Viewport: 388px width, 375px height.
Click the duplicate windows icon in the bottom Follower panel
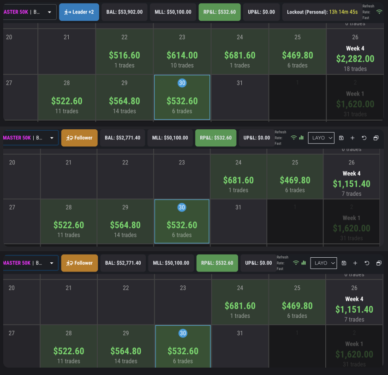(379, 263)
